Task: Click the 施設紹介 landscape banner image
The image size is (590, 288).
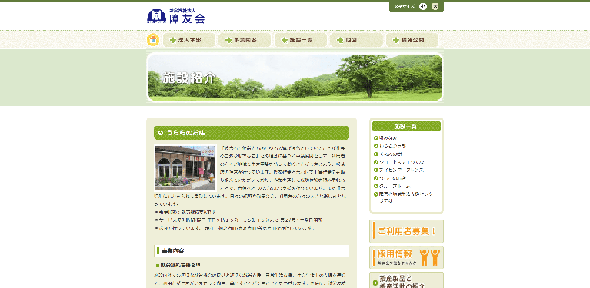Action: click(x=295, y=78)
